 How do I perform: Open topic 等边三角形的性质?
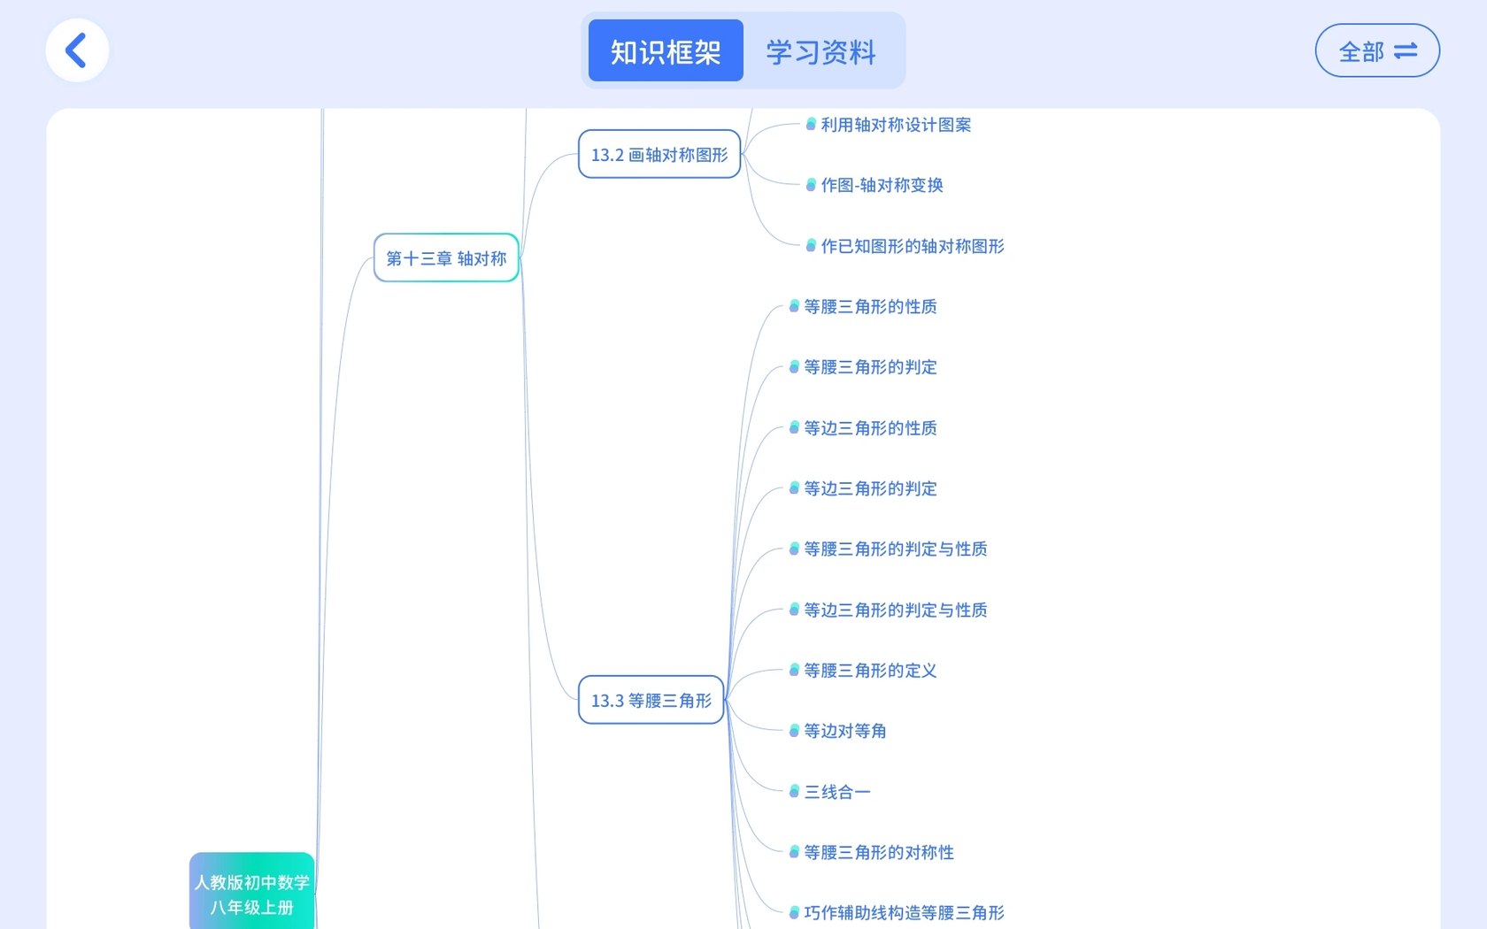(870, 427)
